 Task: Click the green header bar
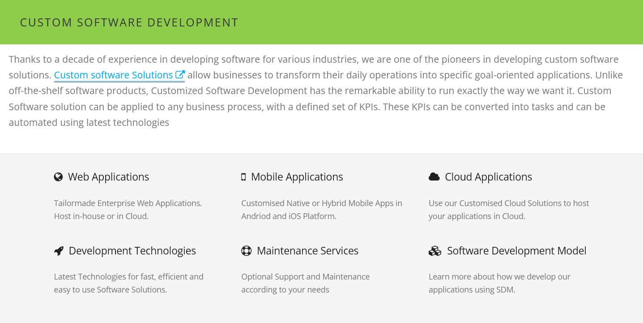click(321, 22)
